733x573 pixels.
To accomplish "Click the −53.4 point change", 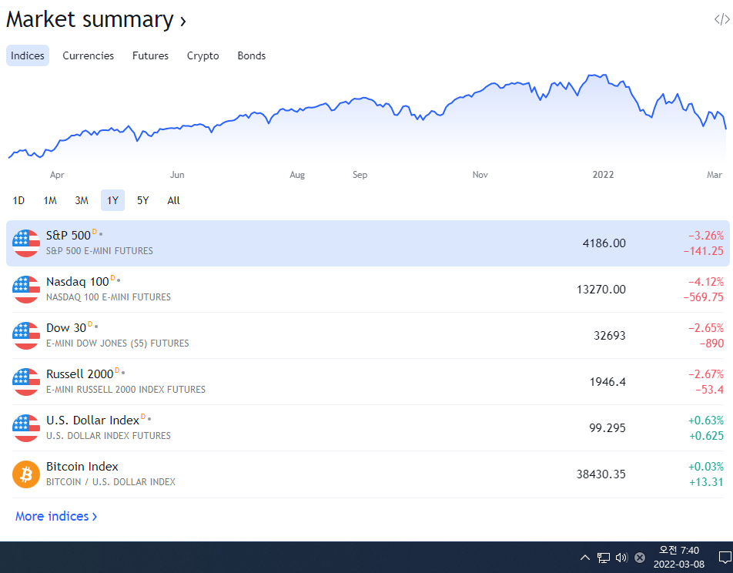I will tap(709, 390).
